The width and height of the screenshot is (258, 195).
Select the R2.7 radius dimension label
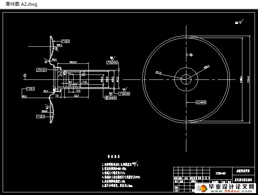tap(46, 91)
